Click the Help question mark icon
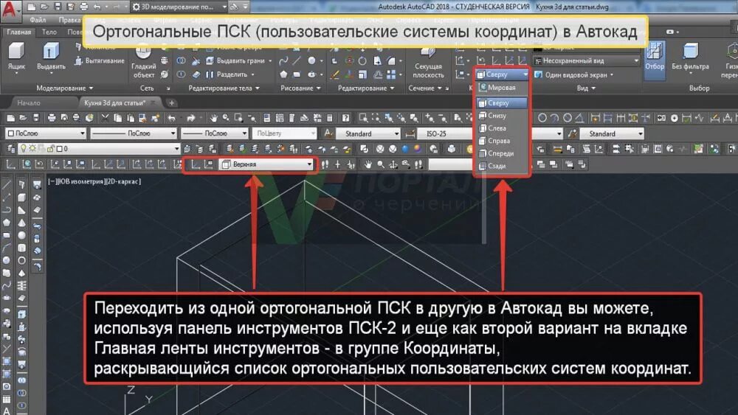Screen dimensions: 738x415 [x=345, y=118]
